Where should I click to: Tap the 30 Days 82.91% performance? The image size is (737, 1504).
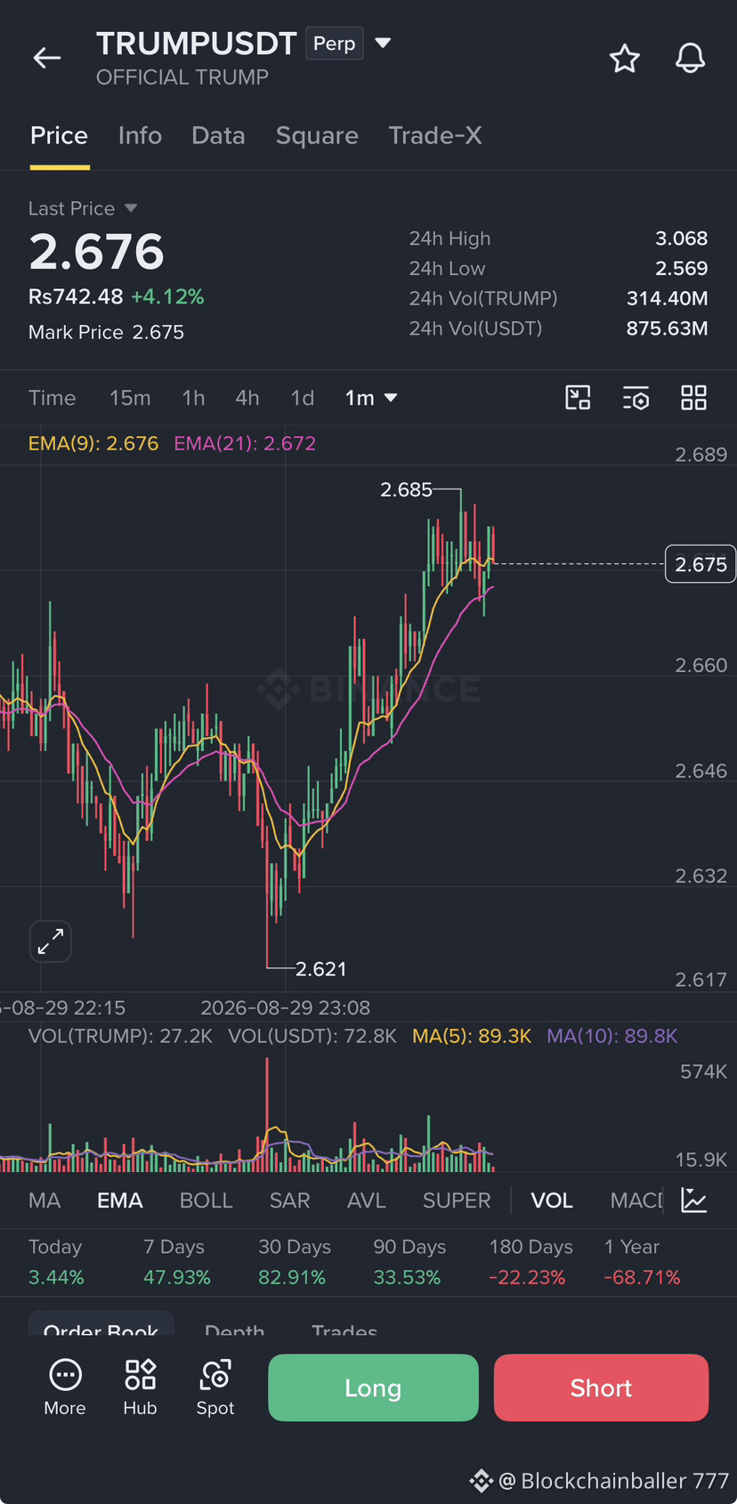tap(294, 1262)
